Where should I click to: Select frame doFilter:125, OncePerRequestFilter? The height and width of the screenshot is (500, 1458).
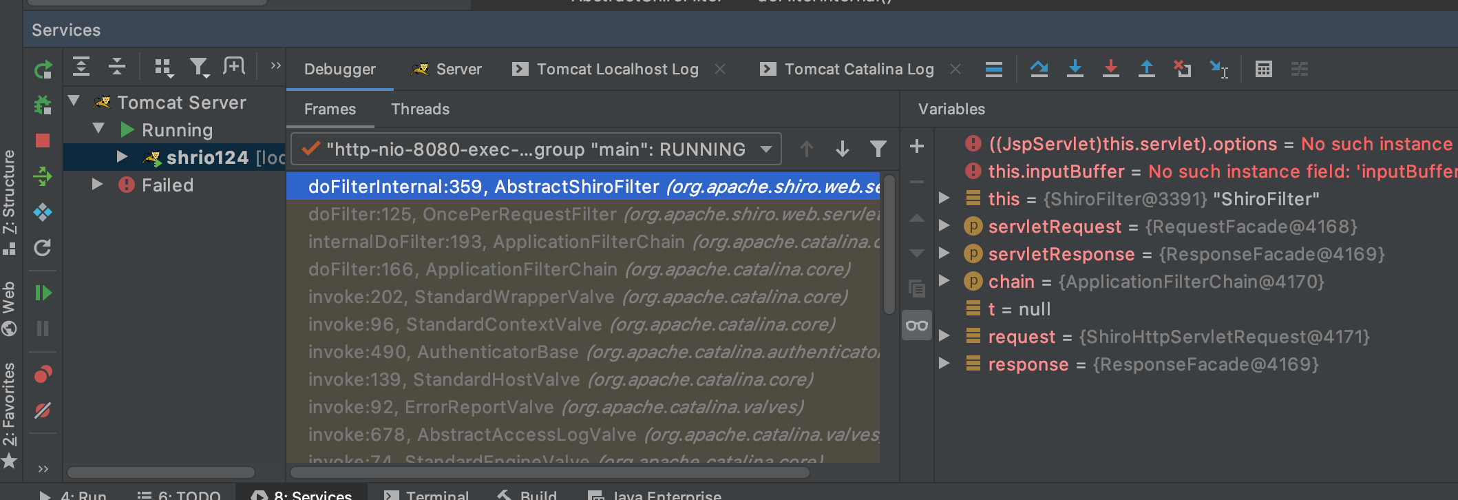(x=583, y=214)
